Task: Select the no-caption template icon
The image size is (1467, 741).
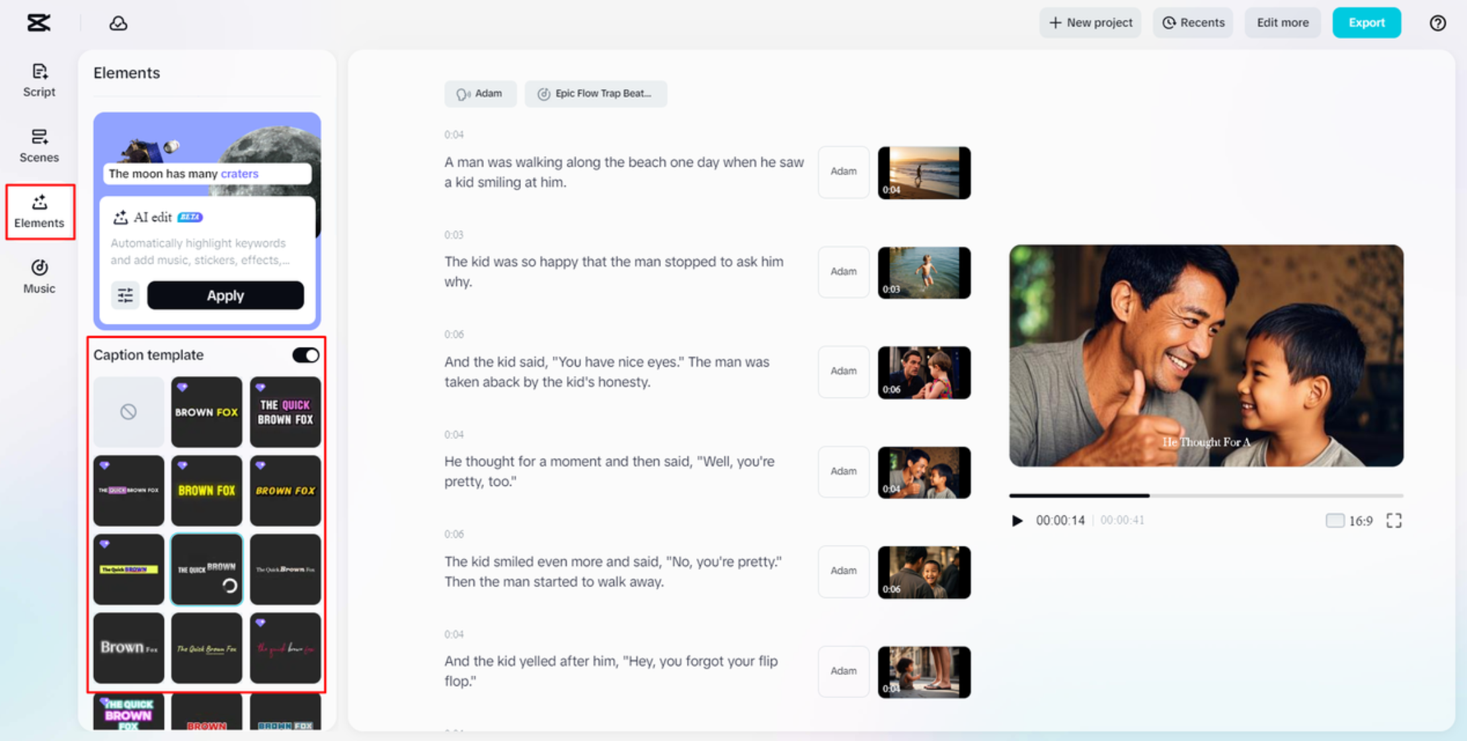Action: 128,412
